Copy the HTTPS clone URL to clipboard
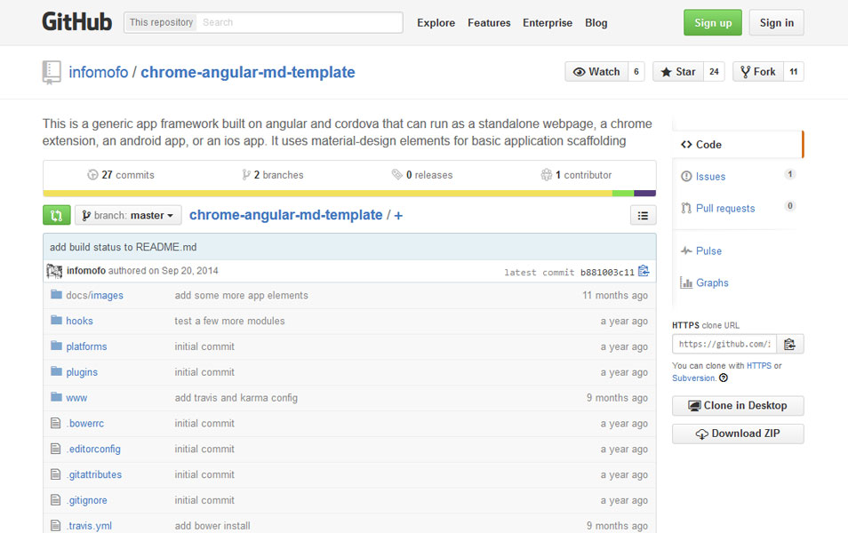Viewport: 848px width, 533px height. pyautogui.click(x=789, y=344)
